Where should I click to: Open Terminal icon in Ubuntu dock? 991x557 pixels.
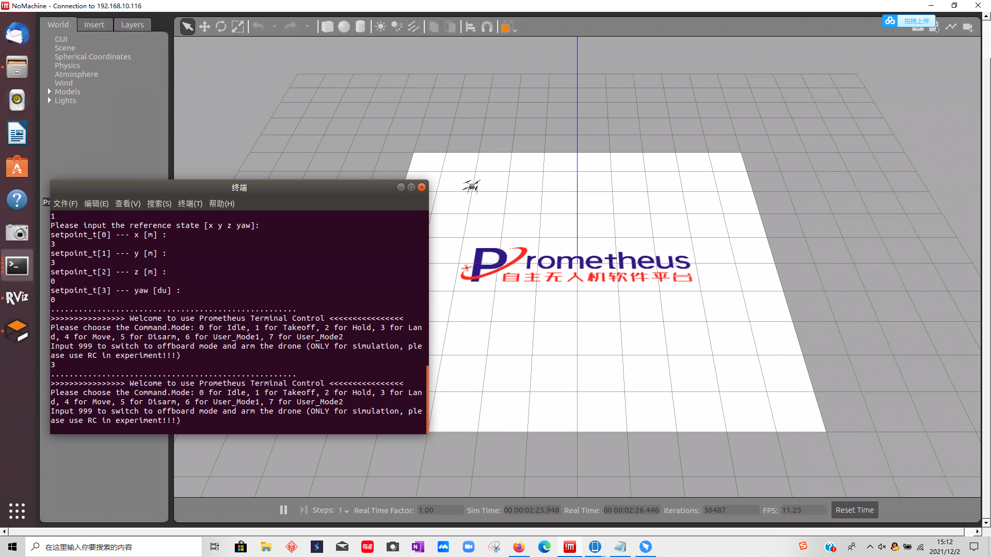pos(17,266)
